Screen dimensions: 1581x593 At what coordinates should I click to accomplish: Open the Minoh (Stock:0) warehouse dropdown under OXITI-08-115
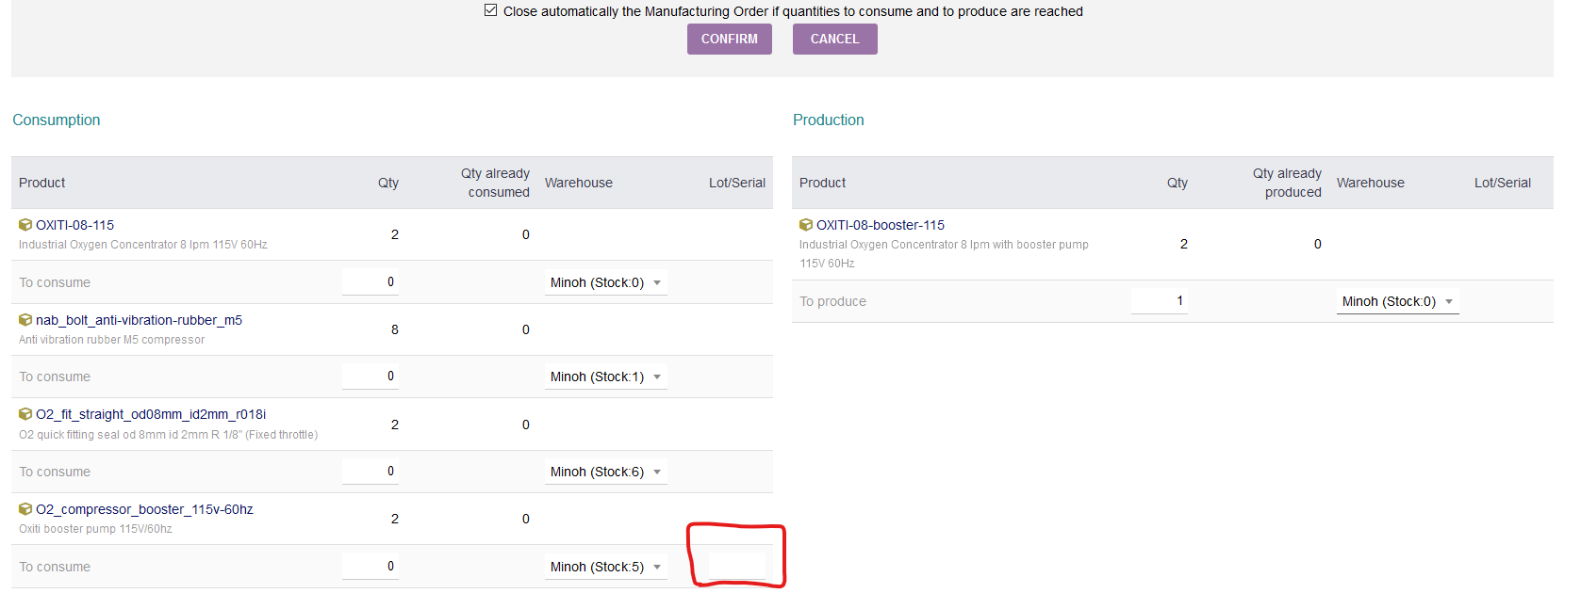[x=605, y=282]
